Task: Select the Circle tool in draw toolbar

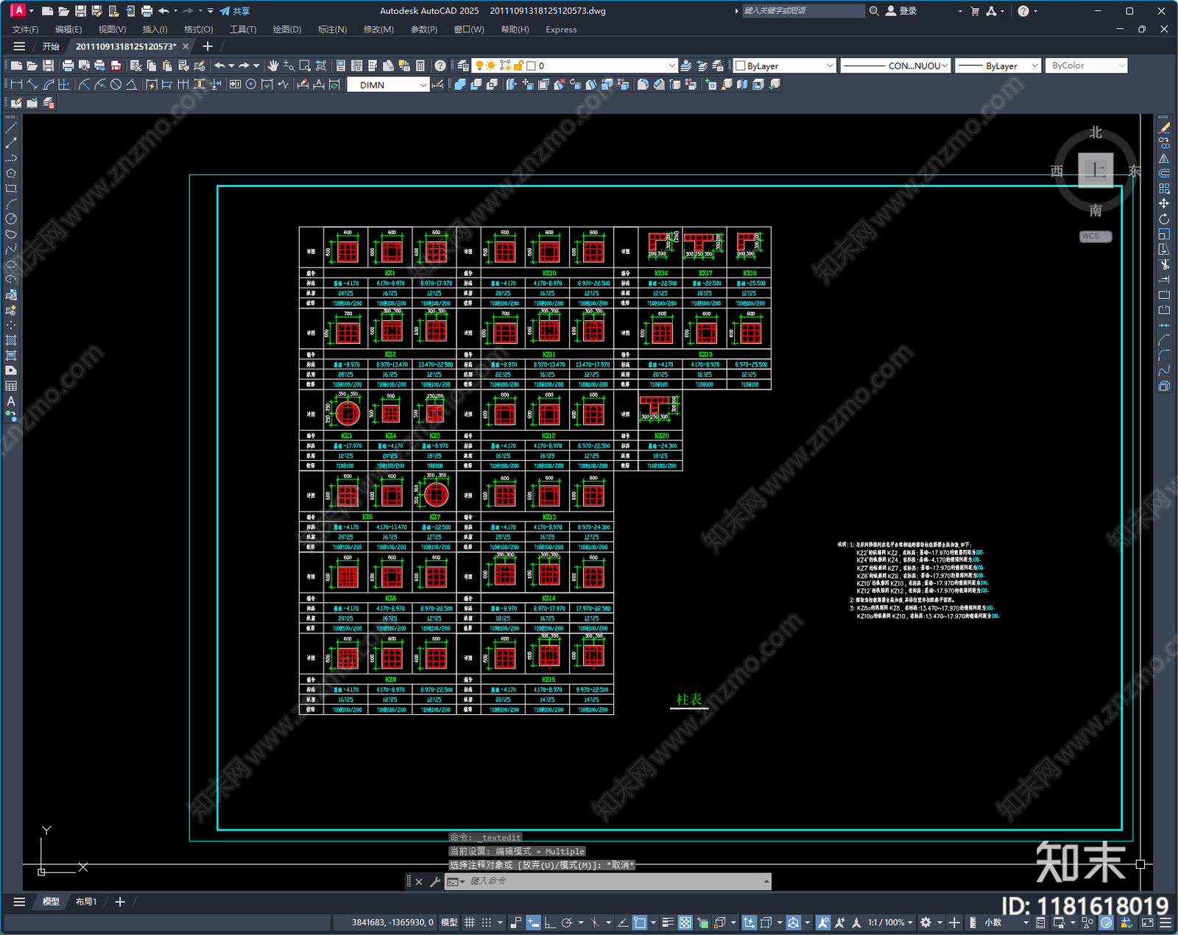Action: [11, 219]
